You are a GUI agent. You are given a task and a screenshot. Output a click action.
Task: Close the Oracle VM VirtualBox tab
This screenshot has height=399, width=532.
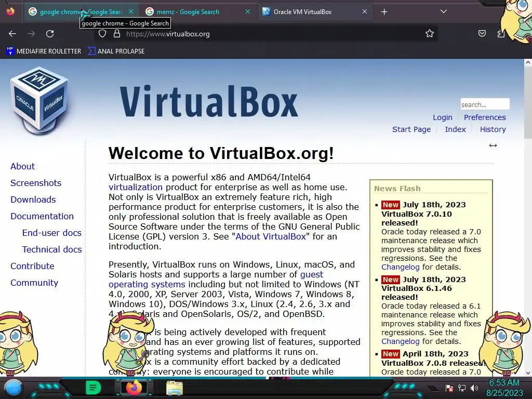[x=364, y=11]
